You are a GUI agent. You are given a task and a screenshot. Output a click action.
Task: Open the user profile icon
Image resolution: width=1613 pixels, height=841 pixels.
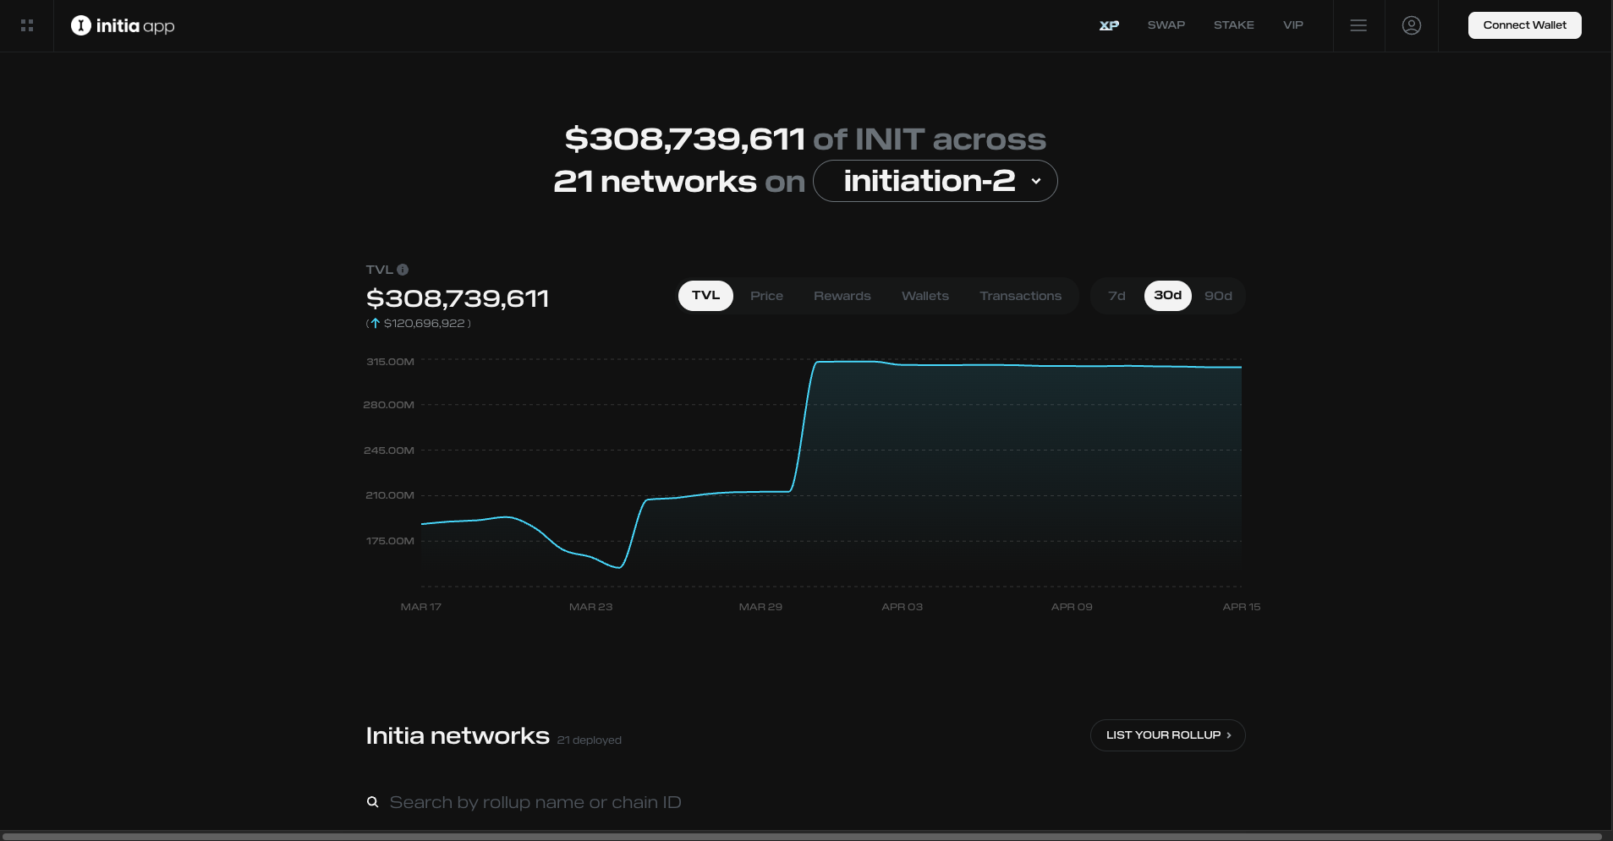tap(1412, 25)
